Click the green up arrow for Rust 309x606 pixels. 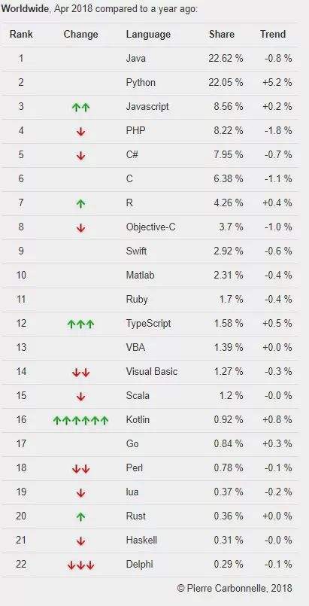[x=80, y=516]
